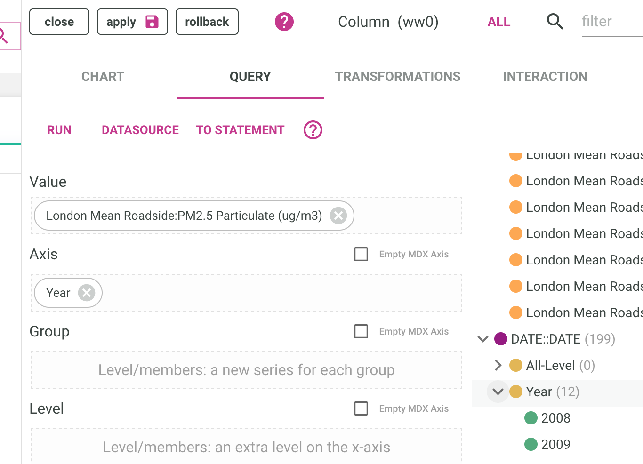Click the save icon inside the apply button

point(152,21)
